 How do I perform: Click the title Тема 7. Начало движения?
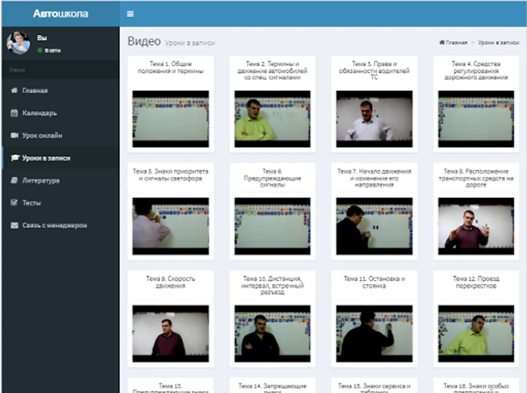click(x=374, y=178)
